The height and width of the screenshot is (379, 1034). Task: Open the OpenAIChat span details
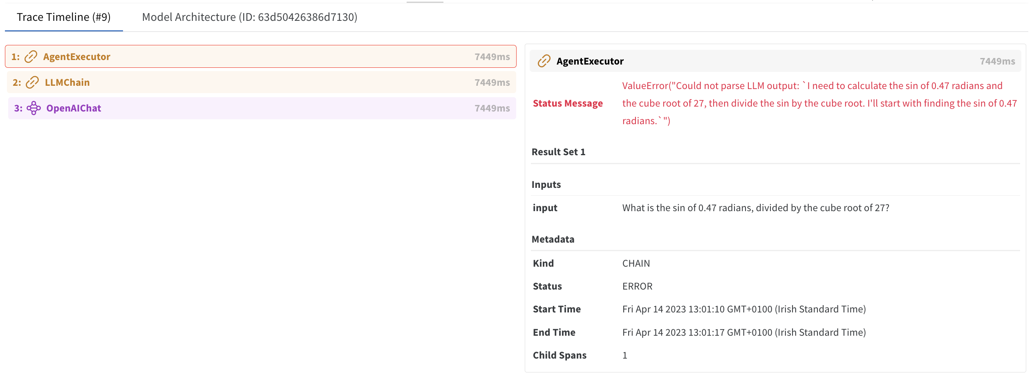tap(74, 108)
